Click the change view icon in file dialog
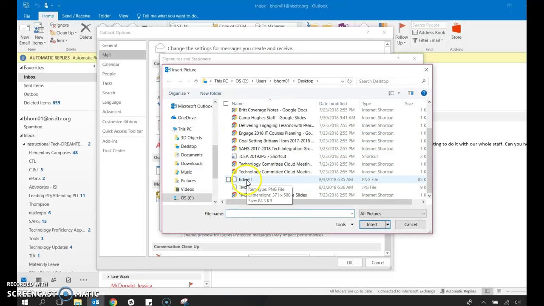 pos(391,93)
